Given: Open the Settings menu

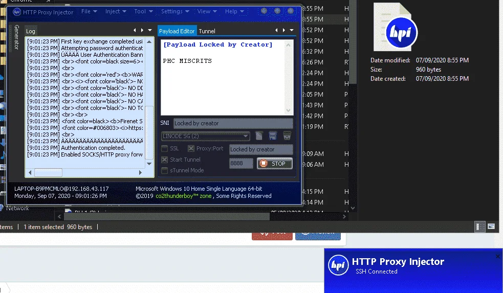Looking at the screenshot, I should pyautogui.click(x=175, y=11).
